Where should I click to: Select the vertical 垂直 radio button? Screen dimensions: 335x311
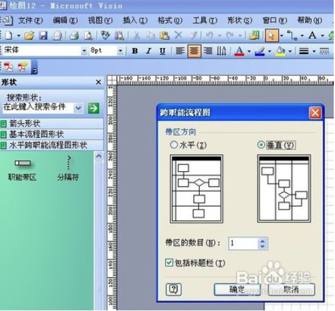point(261,145)
